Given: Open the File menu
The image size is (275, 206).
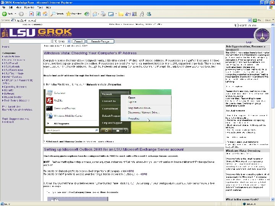Looking at the screenshot, I should [4, 7].
